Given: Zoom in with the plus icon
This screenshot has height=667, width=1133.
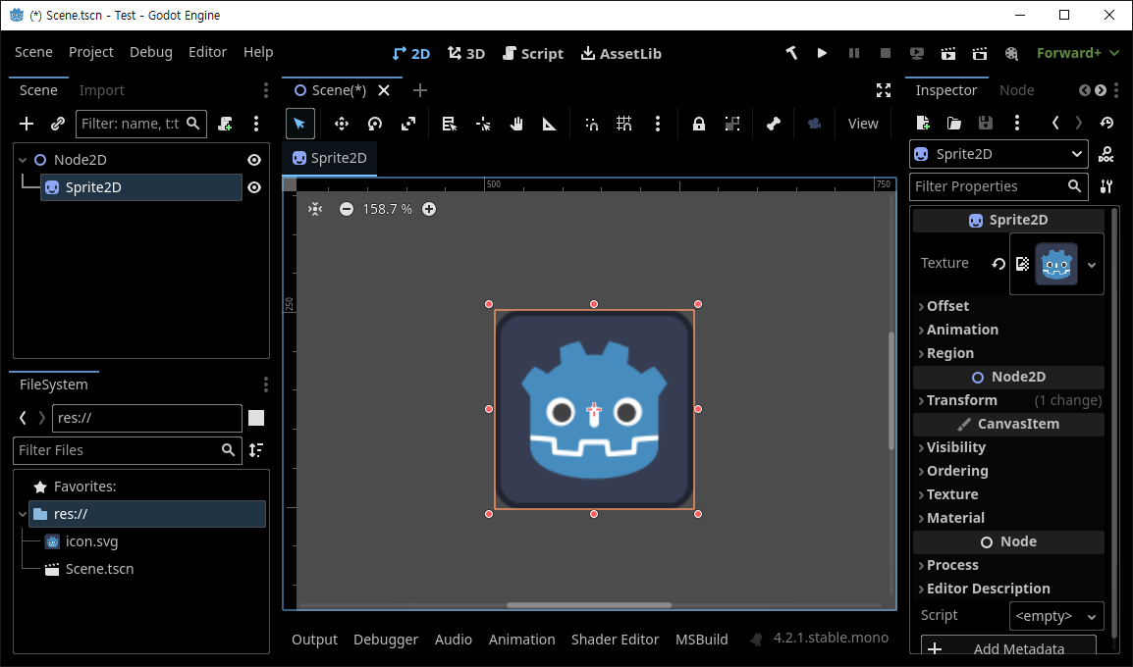Looking at the screenshot, I should pos(429,209).
